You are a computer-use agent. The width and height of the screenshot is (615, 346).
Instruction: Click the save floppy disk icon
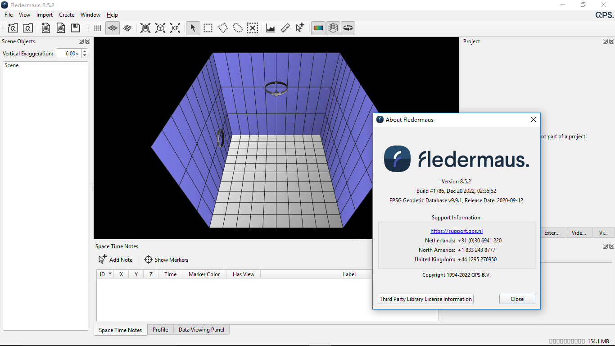coord(76,28)
